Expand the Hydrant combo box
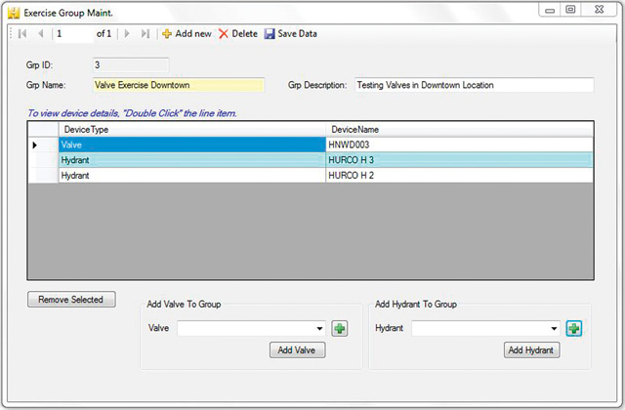This screenshot has width=625, height=410. coord(554,329)
